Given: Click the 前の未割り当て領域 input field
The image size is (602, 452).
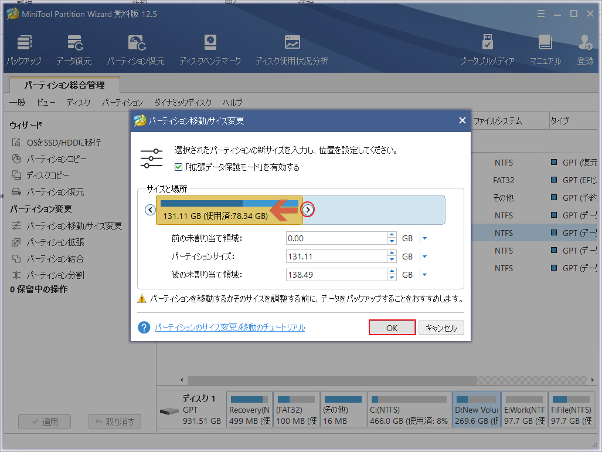Looking at the screenshot, I should [x=336, y=238].
